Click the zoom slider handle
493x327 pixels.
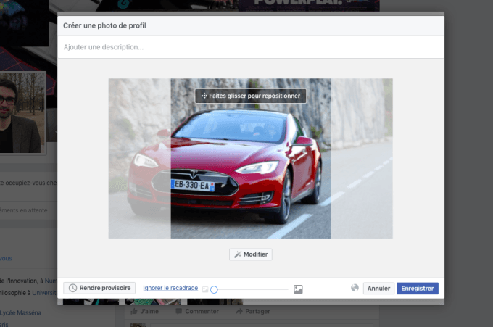(214, 289)
